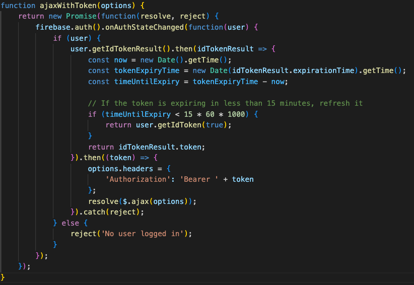Click the comment about token expiring in 15 minutes
This screenshot has height=285, width=414.
coord(226,103)
